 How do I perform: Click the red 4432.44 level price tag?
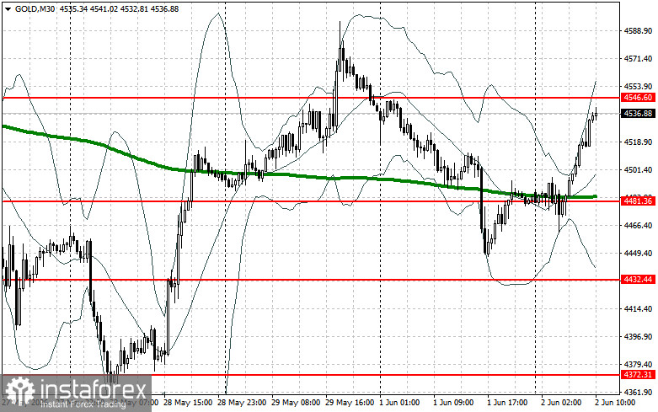pos(638,280)
